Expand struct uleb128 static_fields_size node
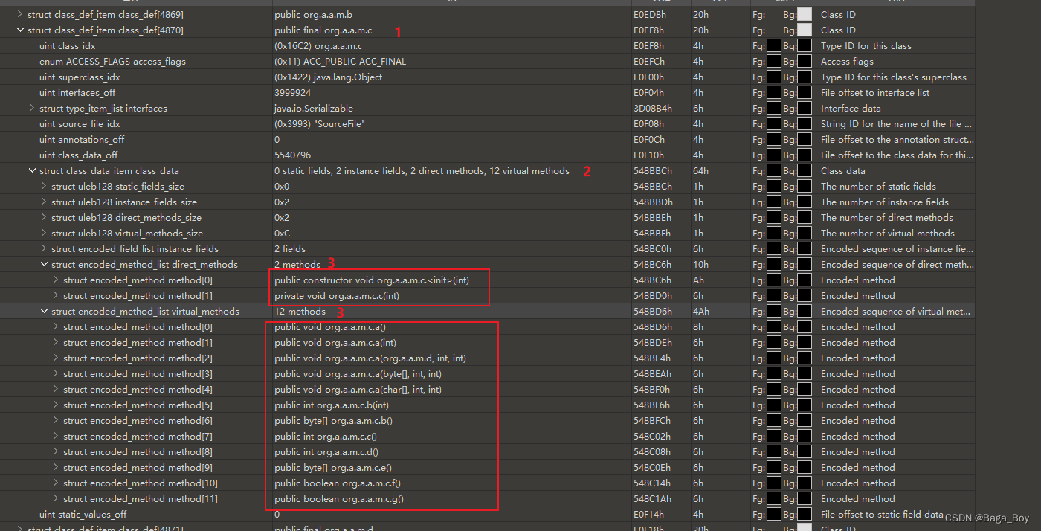The height and width of the screenshot is (531, 1041). [x=44, y=186]
